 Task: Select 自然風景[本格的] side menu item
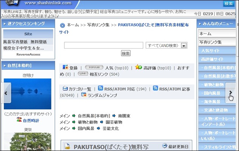click(217, 67)
